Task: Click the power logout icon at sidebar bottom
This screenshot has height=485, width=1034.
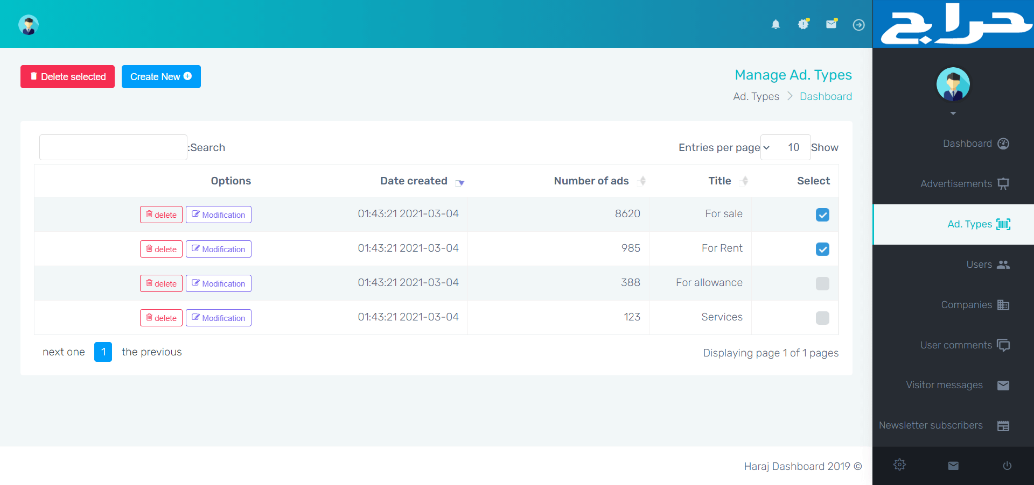Action: tap(1007, 466)
